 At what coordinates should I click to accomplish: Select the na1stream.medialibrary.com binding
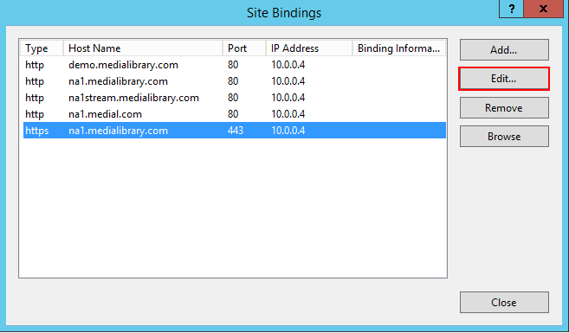[235, 98]
